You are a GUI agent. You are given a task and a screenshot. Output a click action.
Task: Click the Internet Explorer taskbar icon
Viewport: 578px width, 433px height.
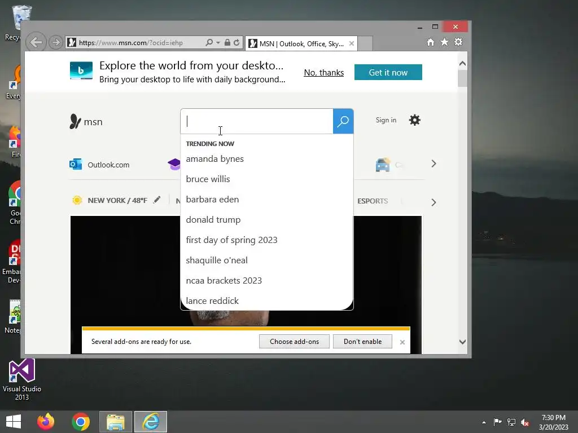coord(151,422)
